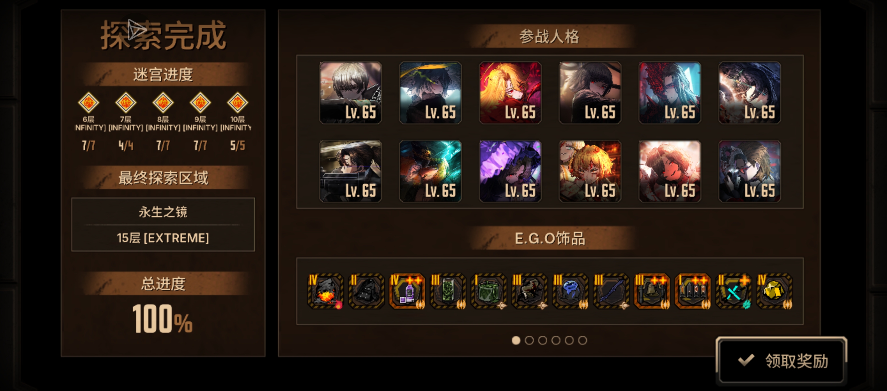Go to the second page dot
This screenshot has width=887, height=391.
coord(529,340)
